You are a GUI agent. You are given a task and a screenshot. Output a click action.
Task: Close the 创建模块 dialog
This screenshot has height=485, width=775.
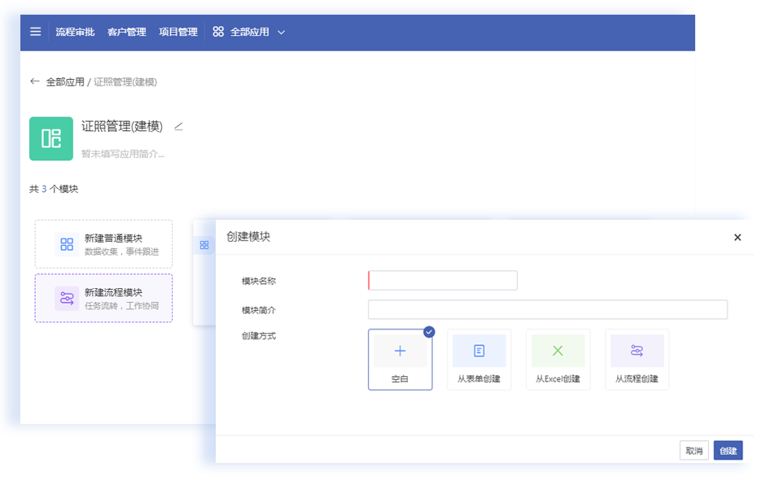tap(738, 238)
